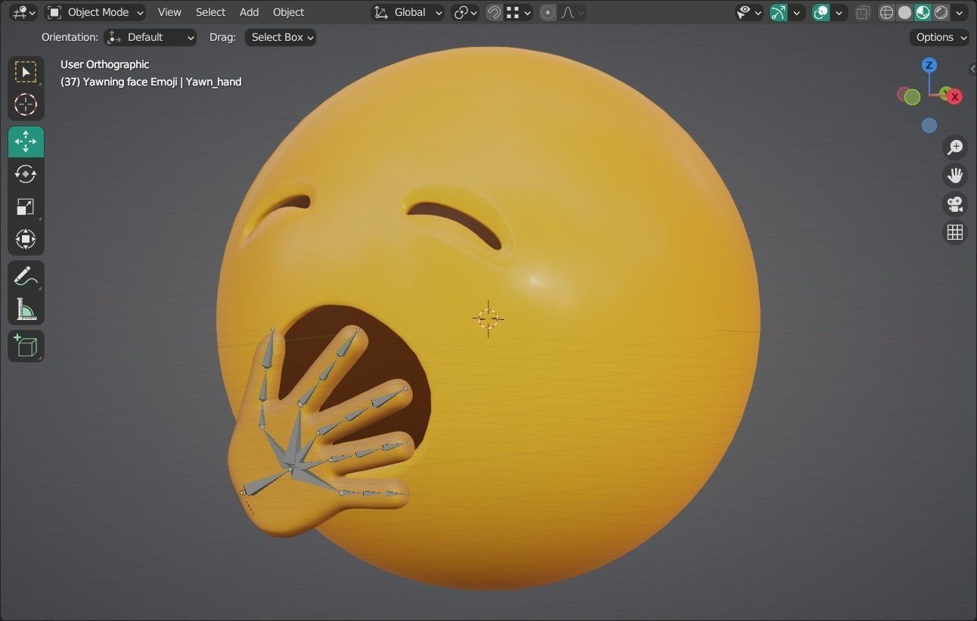Click '(37) Yawning face Emoji | Yawn_hand' text
Screen dimensions: 977x621
point(150,82)
